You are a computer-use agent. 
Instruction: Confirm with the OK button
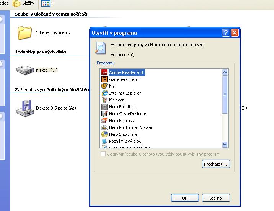pos(185,198)
